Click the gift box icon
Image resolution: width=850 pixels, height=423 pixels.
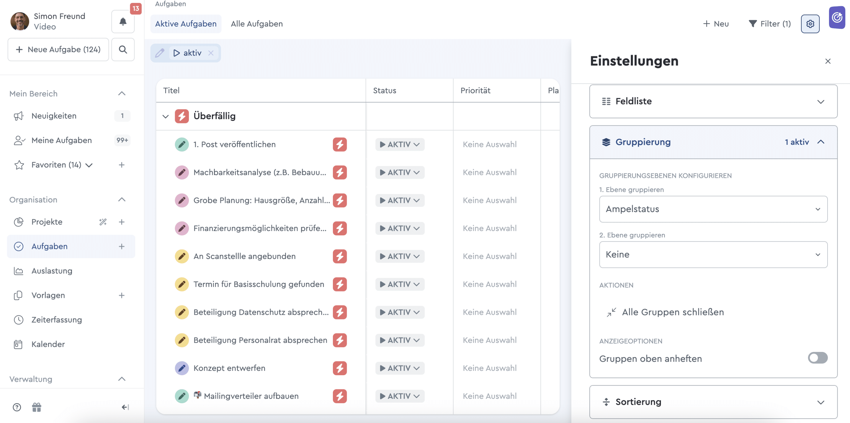click(x=37, y=407)
